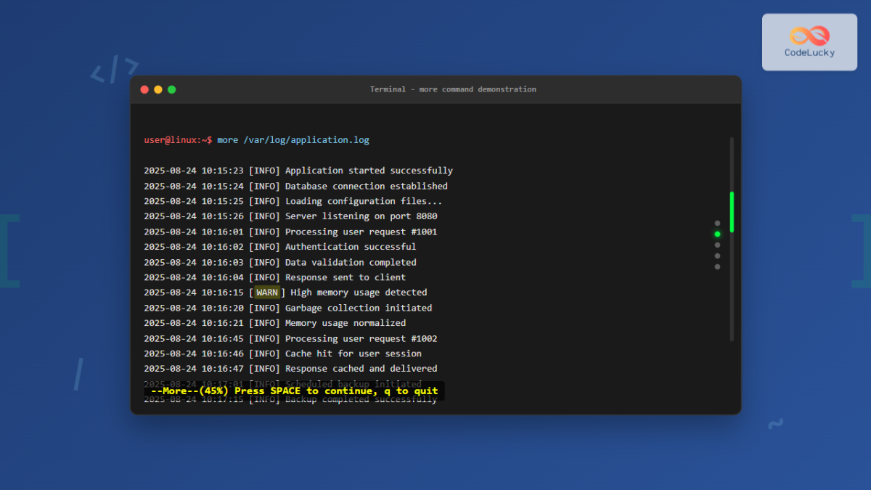Image resolution: width=871 pixels, height=490 pixels.
Task: Click the red close window dot
Action: point(144,89)
